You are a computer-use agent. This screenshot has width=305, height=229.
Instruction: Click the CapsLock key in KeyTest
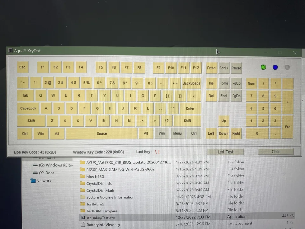[28, 108]
